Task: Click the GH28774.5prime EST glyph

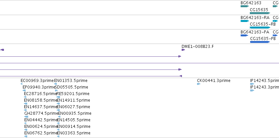Action: pyautogui.click(x=26, y=117)
